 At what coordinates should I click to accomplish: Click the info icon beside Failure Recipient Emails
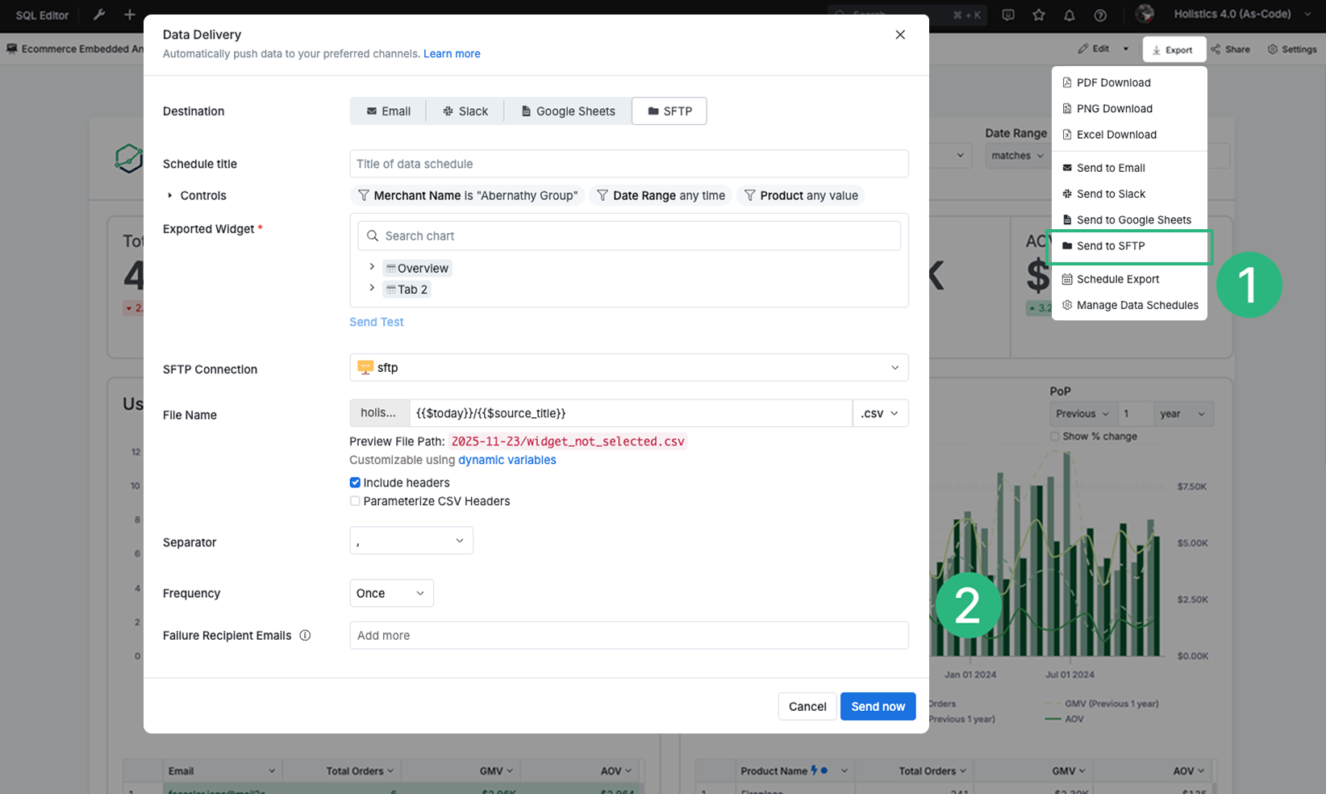tap(305, 635)
